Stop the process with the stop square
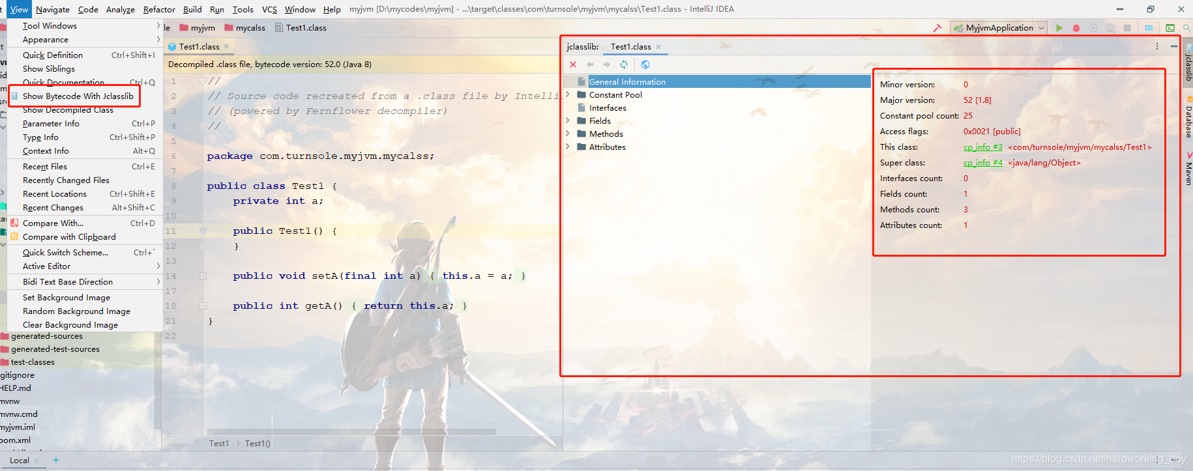This screenshot has width=1193, height=471. pyautogui.click(x=1127, y=28)
